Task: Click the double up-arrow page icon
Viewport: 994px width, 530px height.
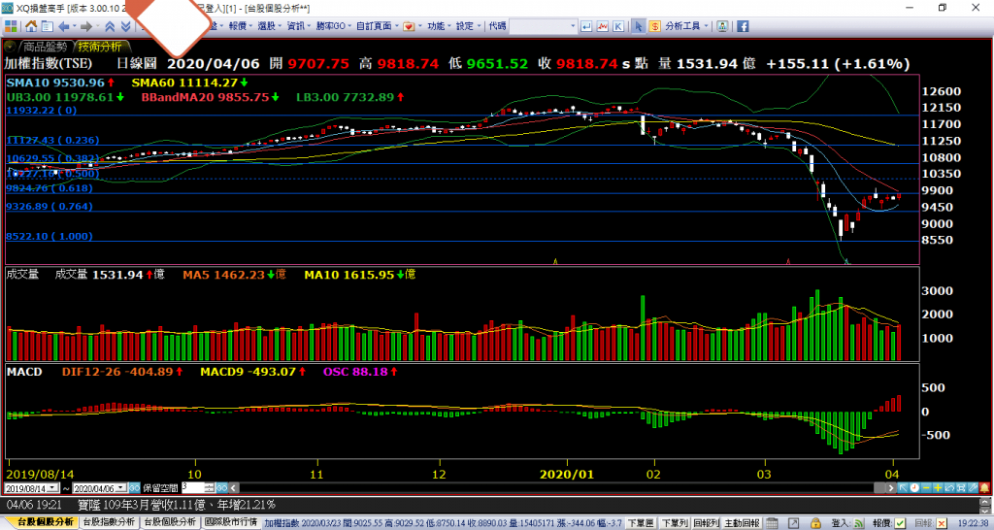Action: pos(110,25)
